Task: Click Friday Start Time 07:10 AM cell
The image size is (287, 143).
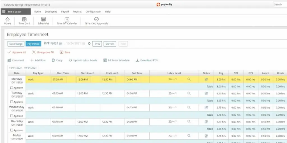Action: [x=63, y=136]
